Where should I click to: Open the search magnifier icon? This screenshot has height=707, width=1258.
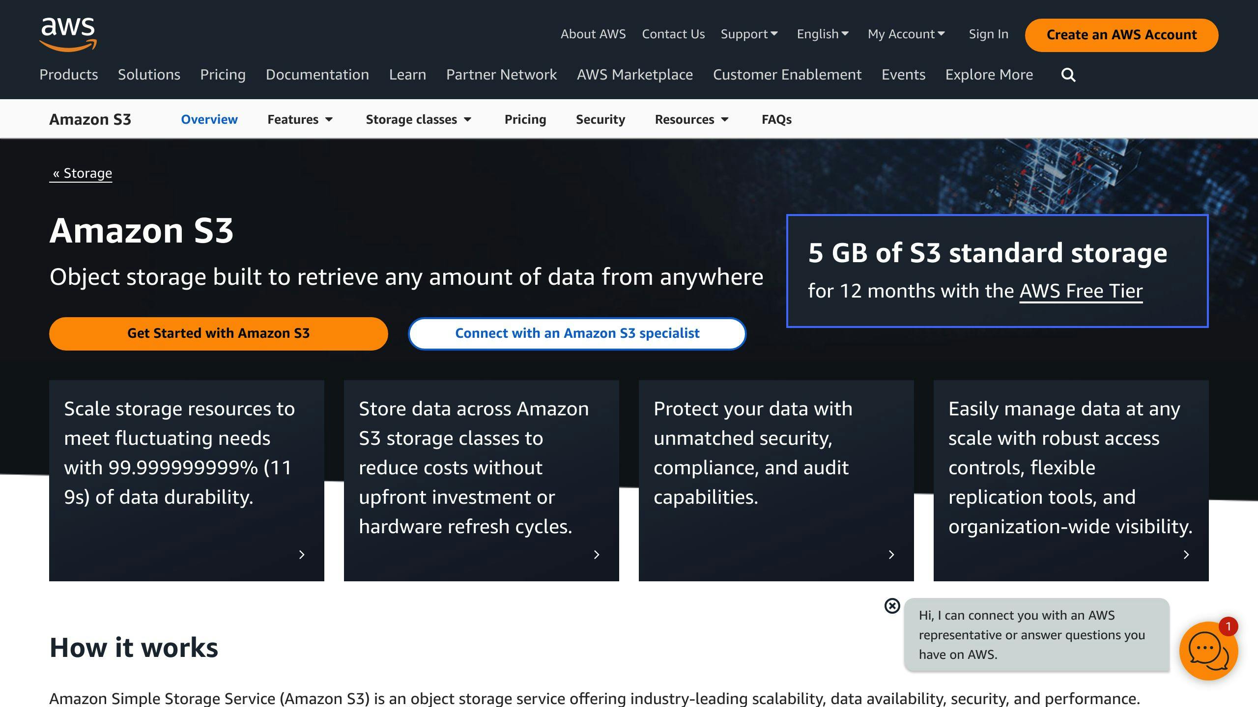(x=1067, y=75)
